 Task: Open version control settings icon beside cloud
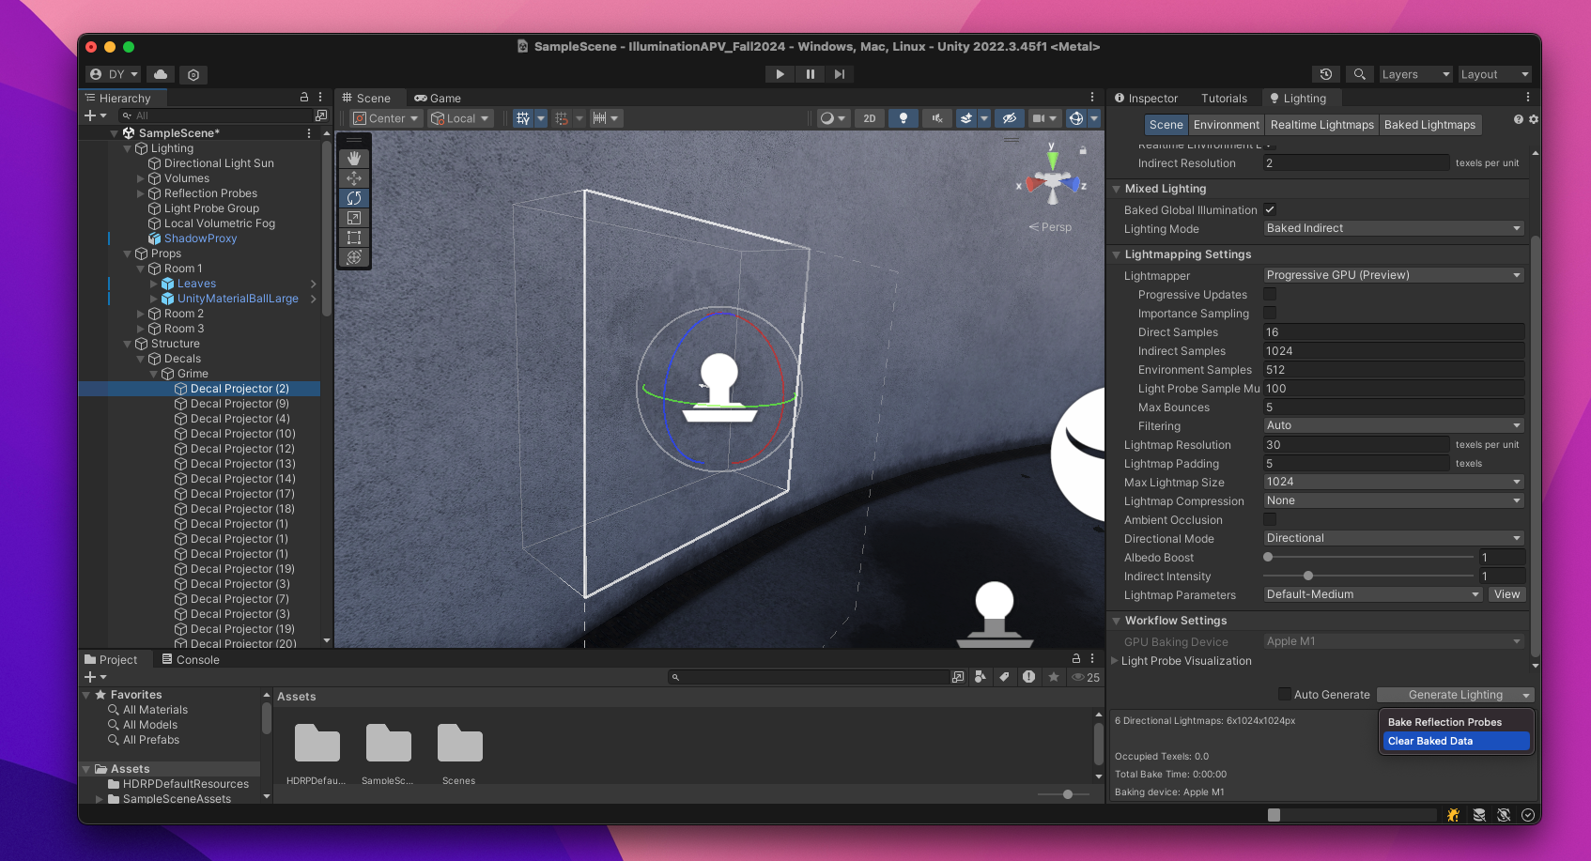pos(193,74)
